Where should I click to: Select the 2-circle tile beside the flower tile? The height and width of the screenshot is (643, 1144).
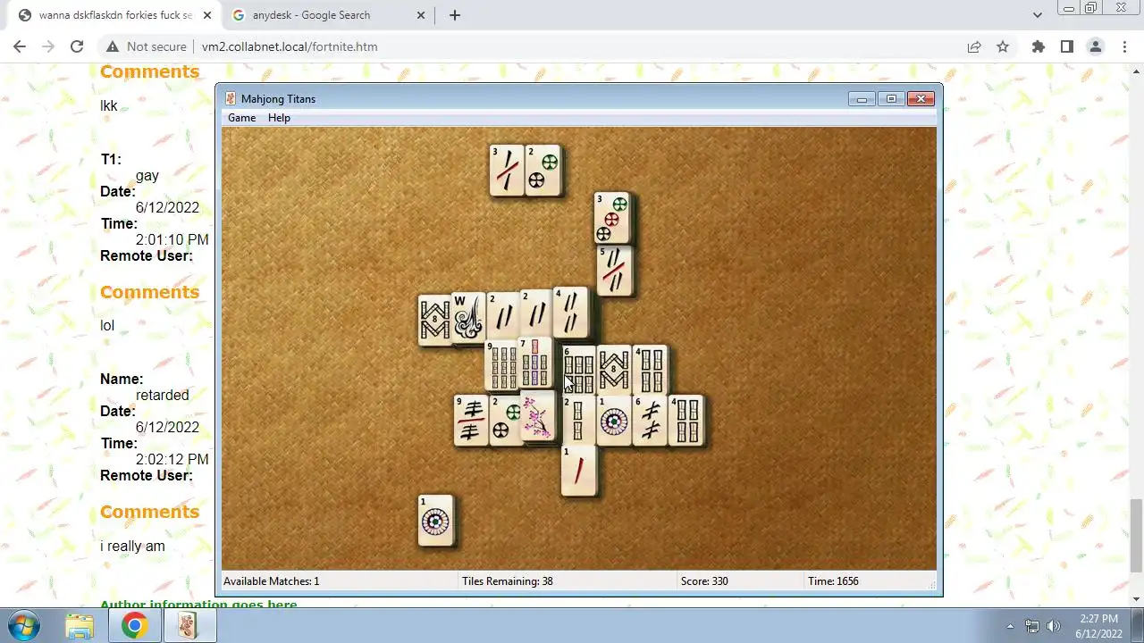[x=506, y=421]
